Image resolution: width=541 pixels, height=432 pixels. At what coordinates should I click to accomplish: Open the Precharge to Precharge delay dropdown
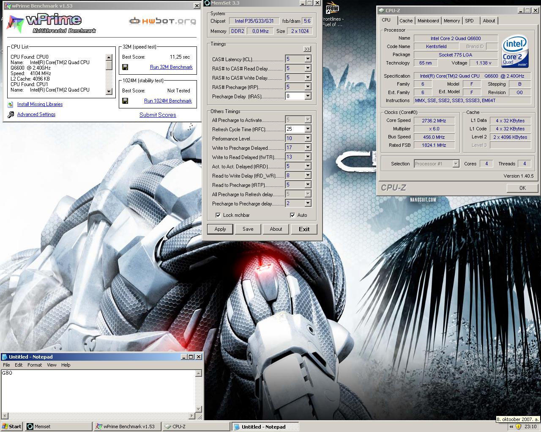[x=308, y=203]
